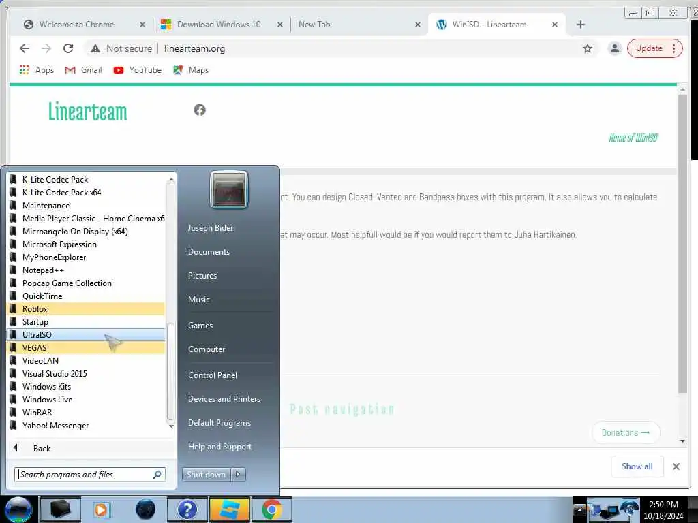Open Documents from Start menu
The height and width of the screenshot is (523, 698).
click(209, 252)
